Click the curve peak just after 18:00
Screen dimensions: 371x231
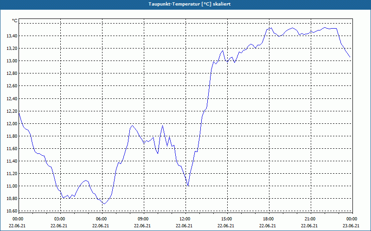coord(271,28)
